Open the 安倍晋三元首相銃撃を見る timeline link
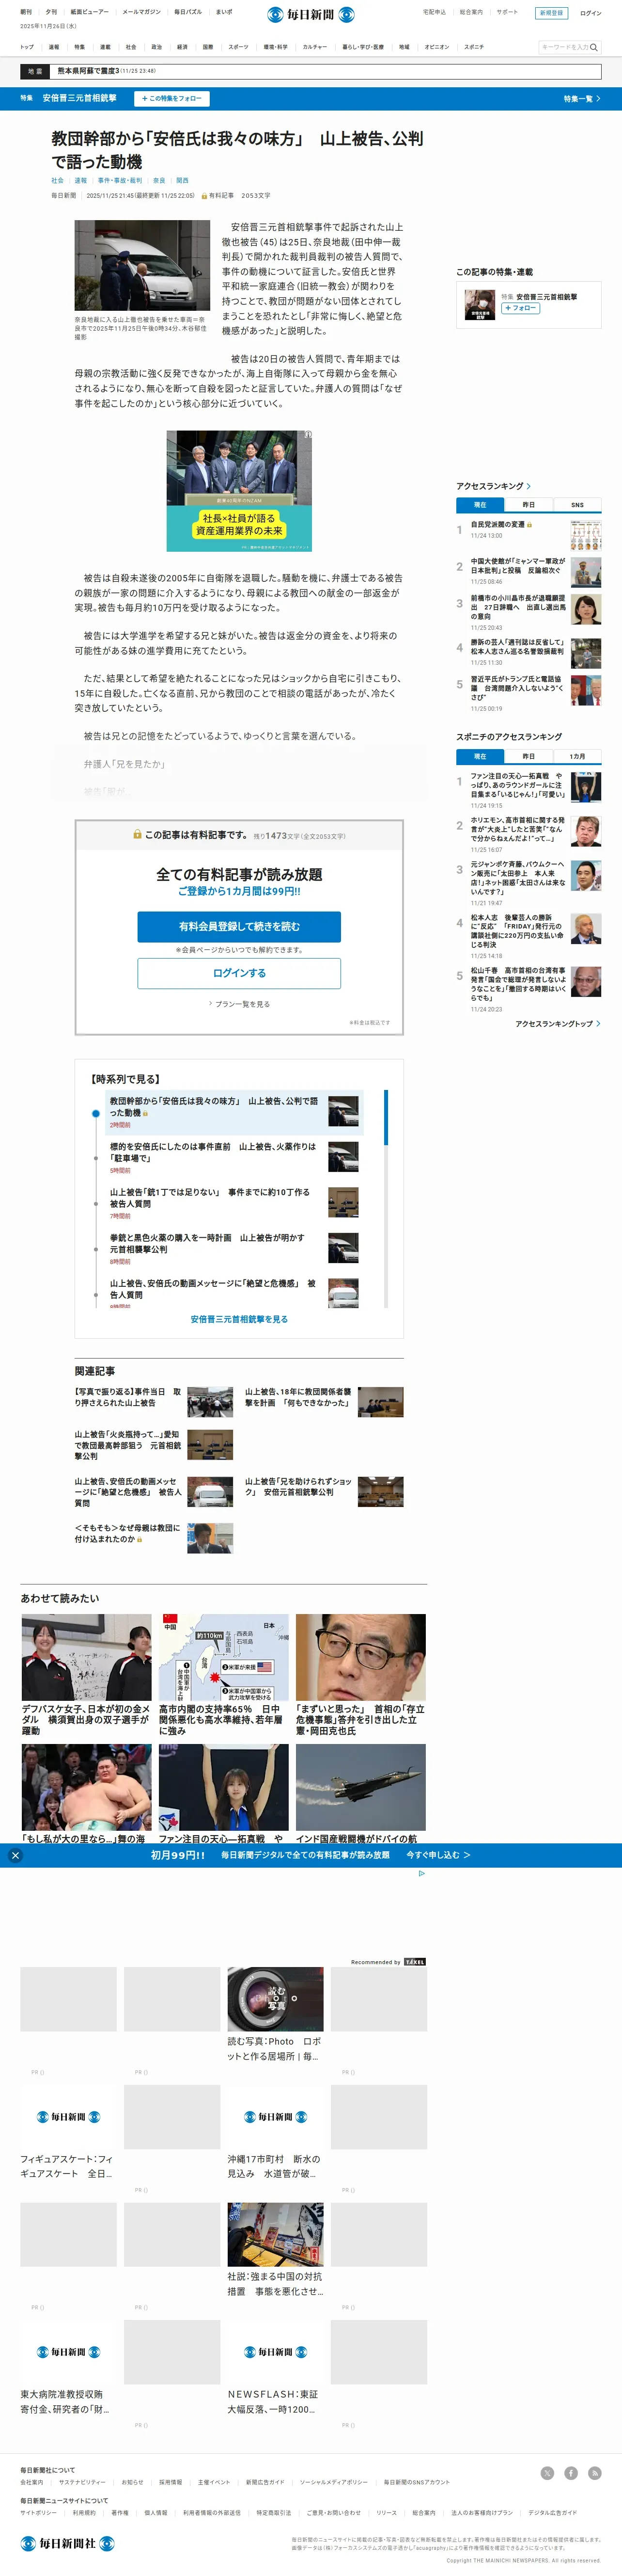Viewport: 622px width, 2576px height. pos(240,1319)
